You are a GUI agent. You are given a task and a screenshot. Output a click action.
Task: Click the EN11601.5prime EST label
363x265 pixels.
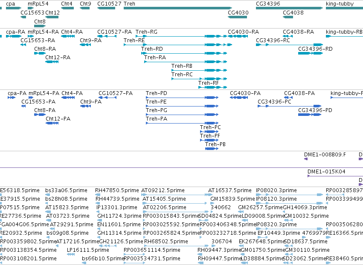[x=119, y=225]
